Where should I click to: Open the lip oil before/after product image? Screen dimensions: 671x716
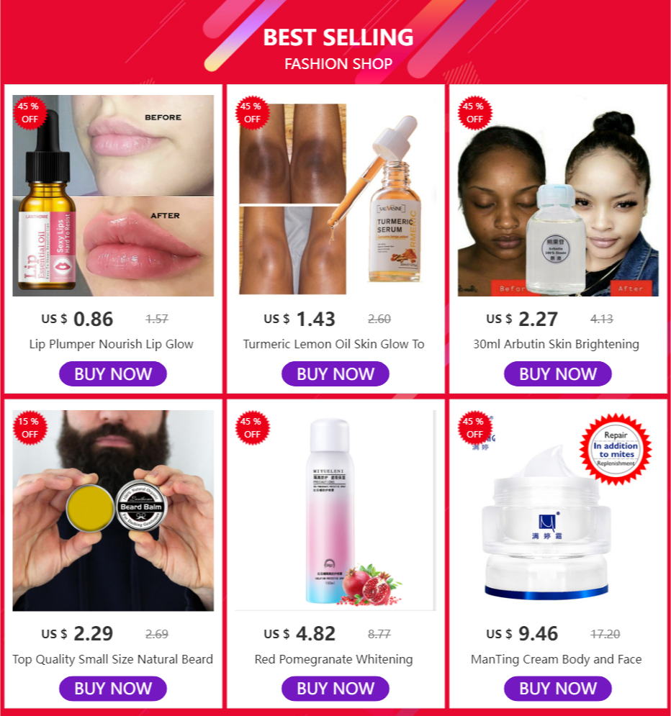point(113,196)
